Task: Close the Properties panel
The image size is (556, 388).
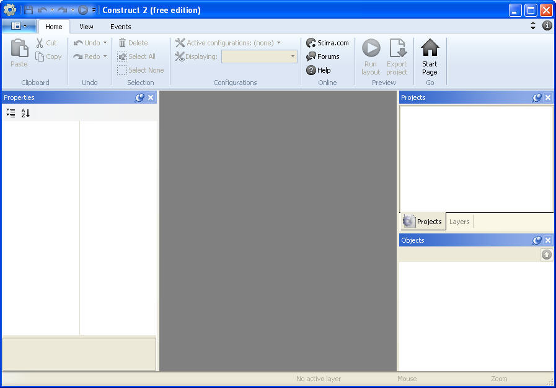Action: tap(151, 97)
